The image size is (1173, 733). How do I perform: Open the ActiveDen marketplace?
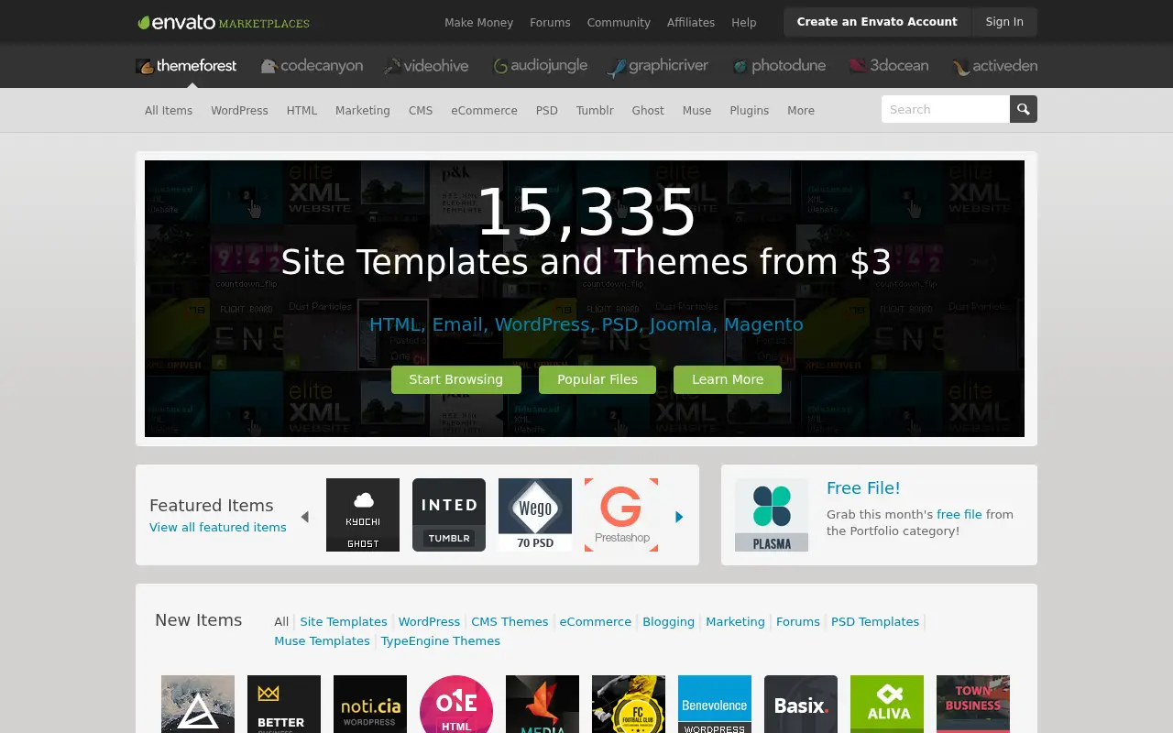994,66
